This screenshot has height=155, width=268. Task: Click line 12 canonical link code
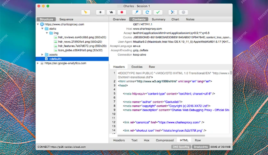163,122
